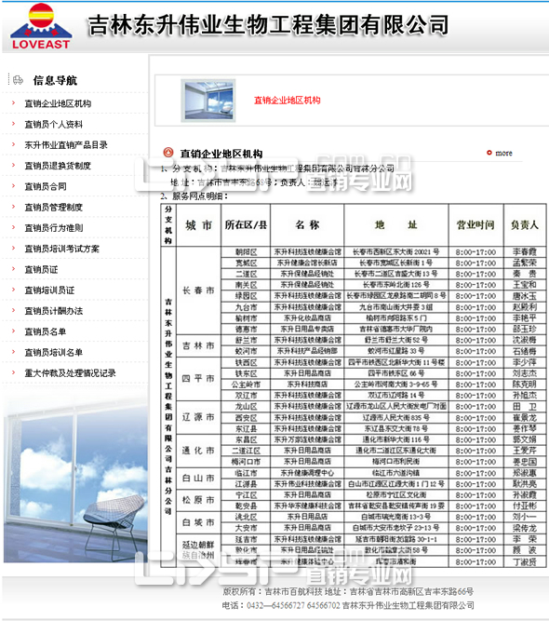Click the address 辽源市人民大街835号

pos(396,417)
